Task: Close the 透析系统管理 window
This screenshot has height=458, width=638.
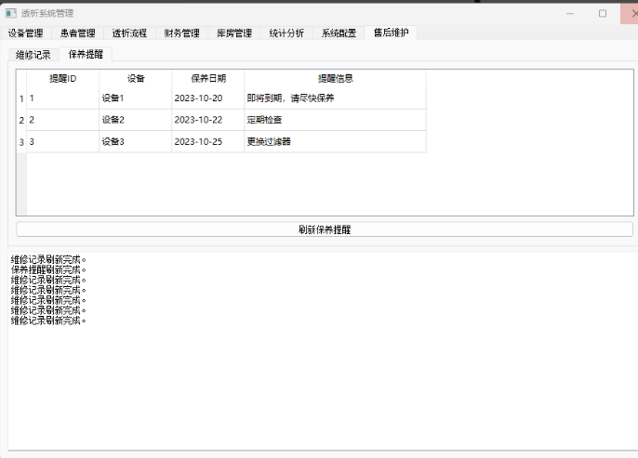Action: point(631,13)
